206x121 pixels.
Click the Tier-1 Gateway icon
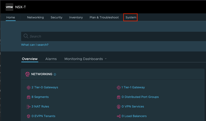(119, 87)
